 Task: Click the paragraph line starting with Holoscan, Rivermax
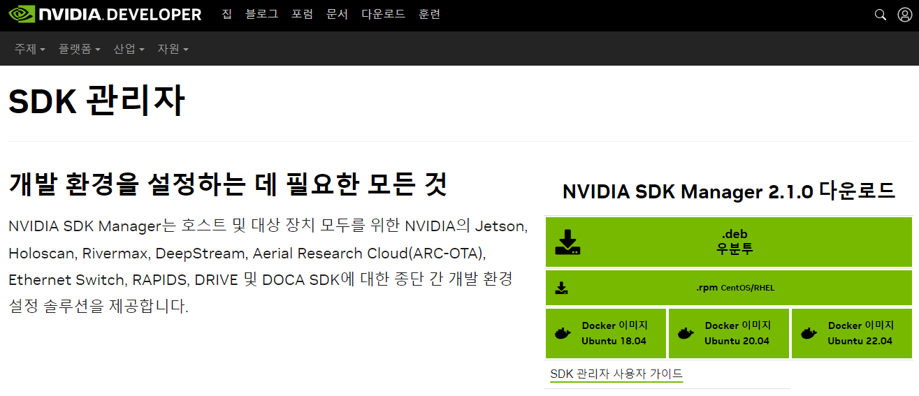[247, 253]
